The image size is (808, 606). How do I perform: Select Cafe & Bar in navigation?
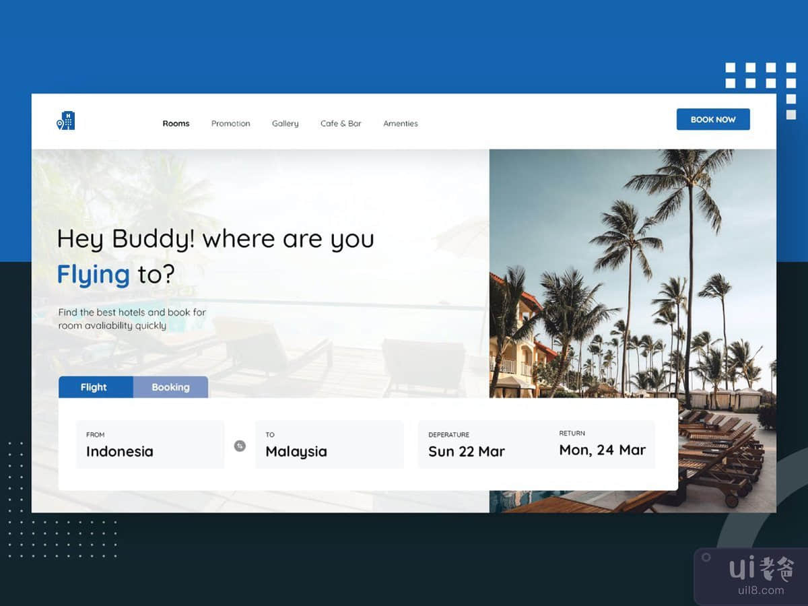click(x=341, y=124)
